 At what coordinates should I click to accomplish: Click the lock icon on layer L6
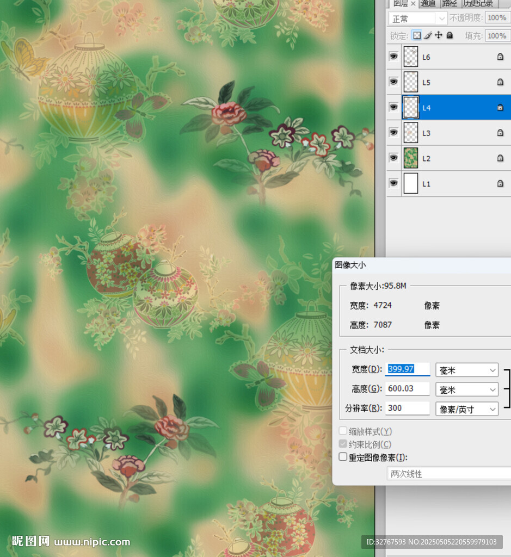pyautogui.click(x=500, y=57)
